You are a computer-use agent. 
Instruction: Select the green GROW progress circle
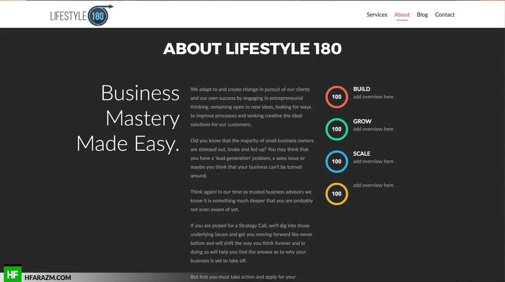[337, 129]
